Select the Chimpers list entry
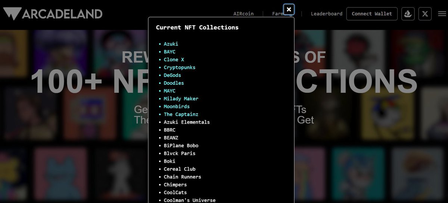The width and height of the screenshot is (448, 203). point(175,185)
